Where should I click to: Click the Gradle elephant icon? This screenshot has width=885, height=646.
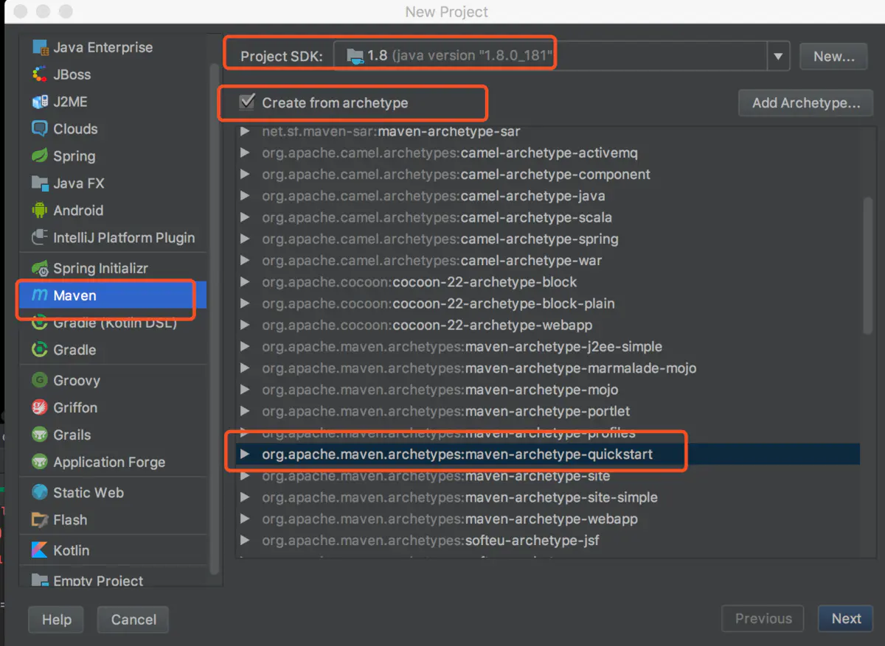40,350
